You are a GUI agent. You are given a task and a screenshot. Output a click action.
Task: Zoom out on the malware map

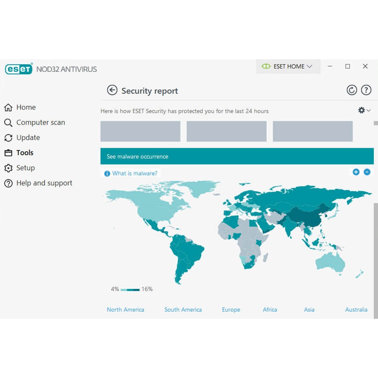tap(367, 172)
